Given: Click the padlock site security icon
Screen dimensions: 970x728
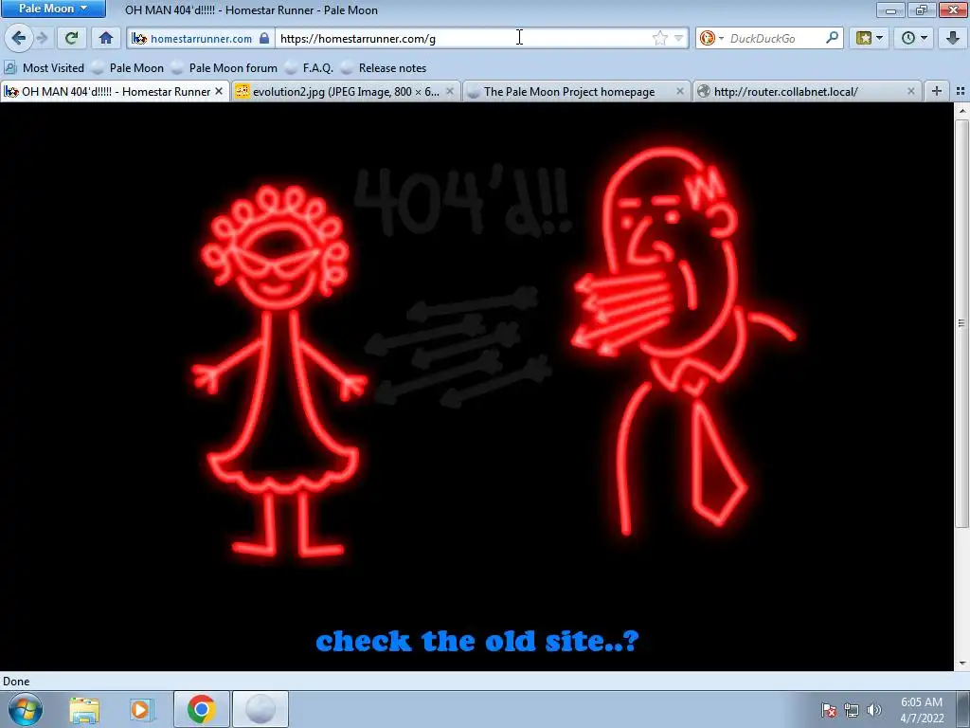Looking at the screenshot, I should coord(264,38).
